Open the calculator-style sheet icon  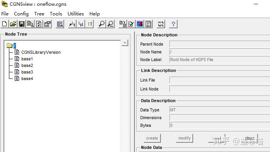click(148, 24)
